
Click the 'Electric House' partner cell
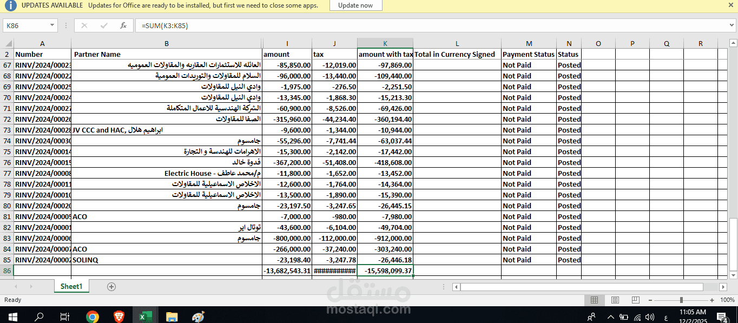pyautogui.click(x=167, y=173)
